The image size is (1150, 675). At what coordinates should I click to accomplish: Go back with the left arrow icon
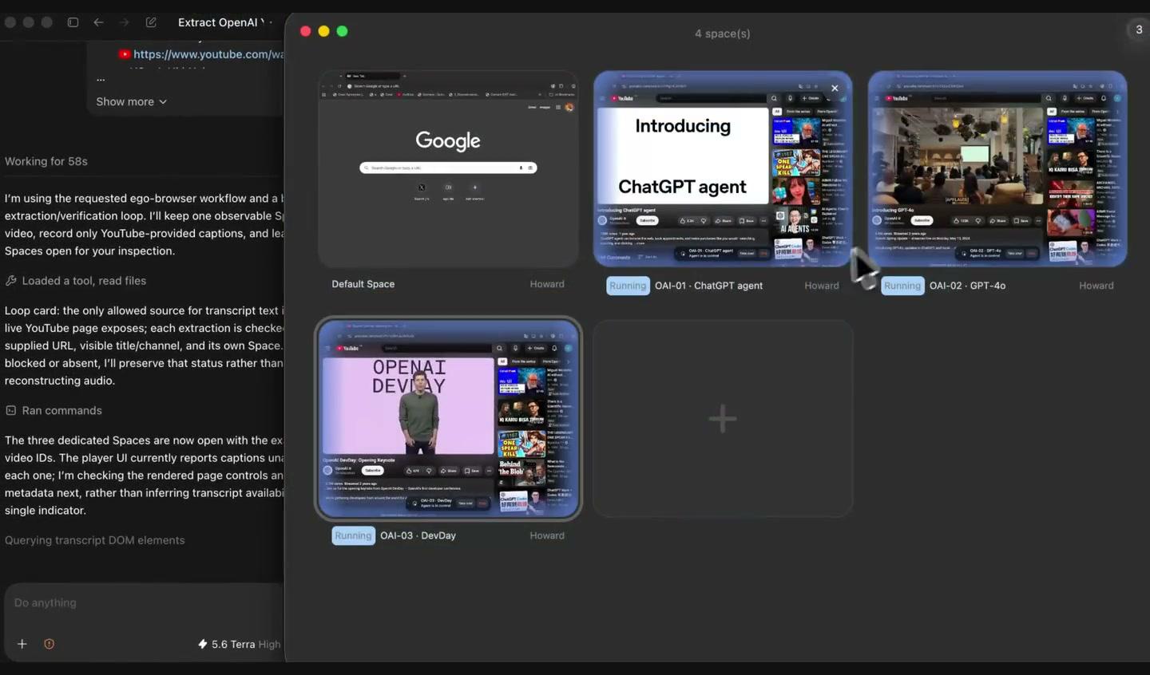(x=98, y=22)
